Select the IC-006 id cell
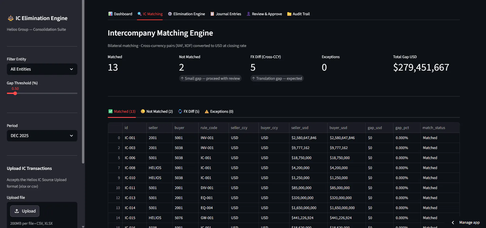 [134, 158]
